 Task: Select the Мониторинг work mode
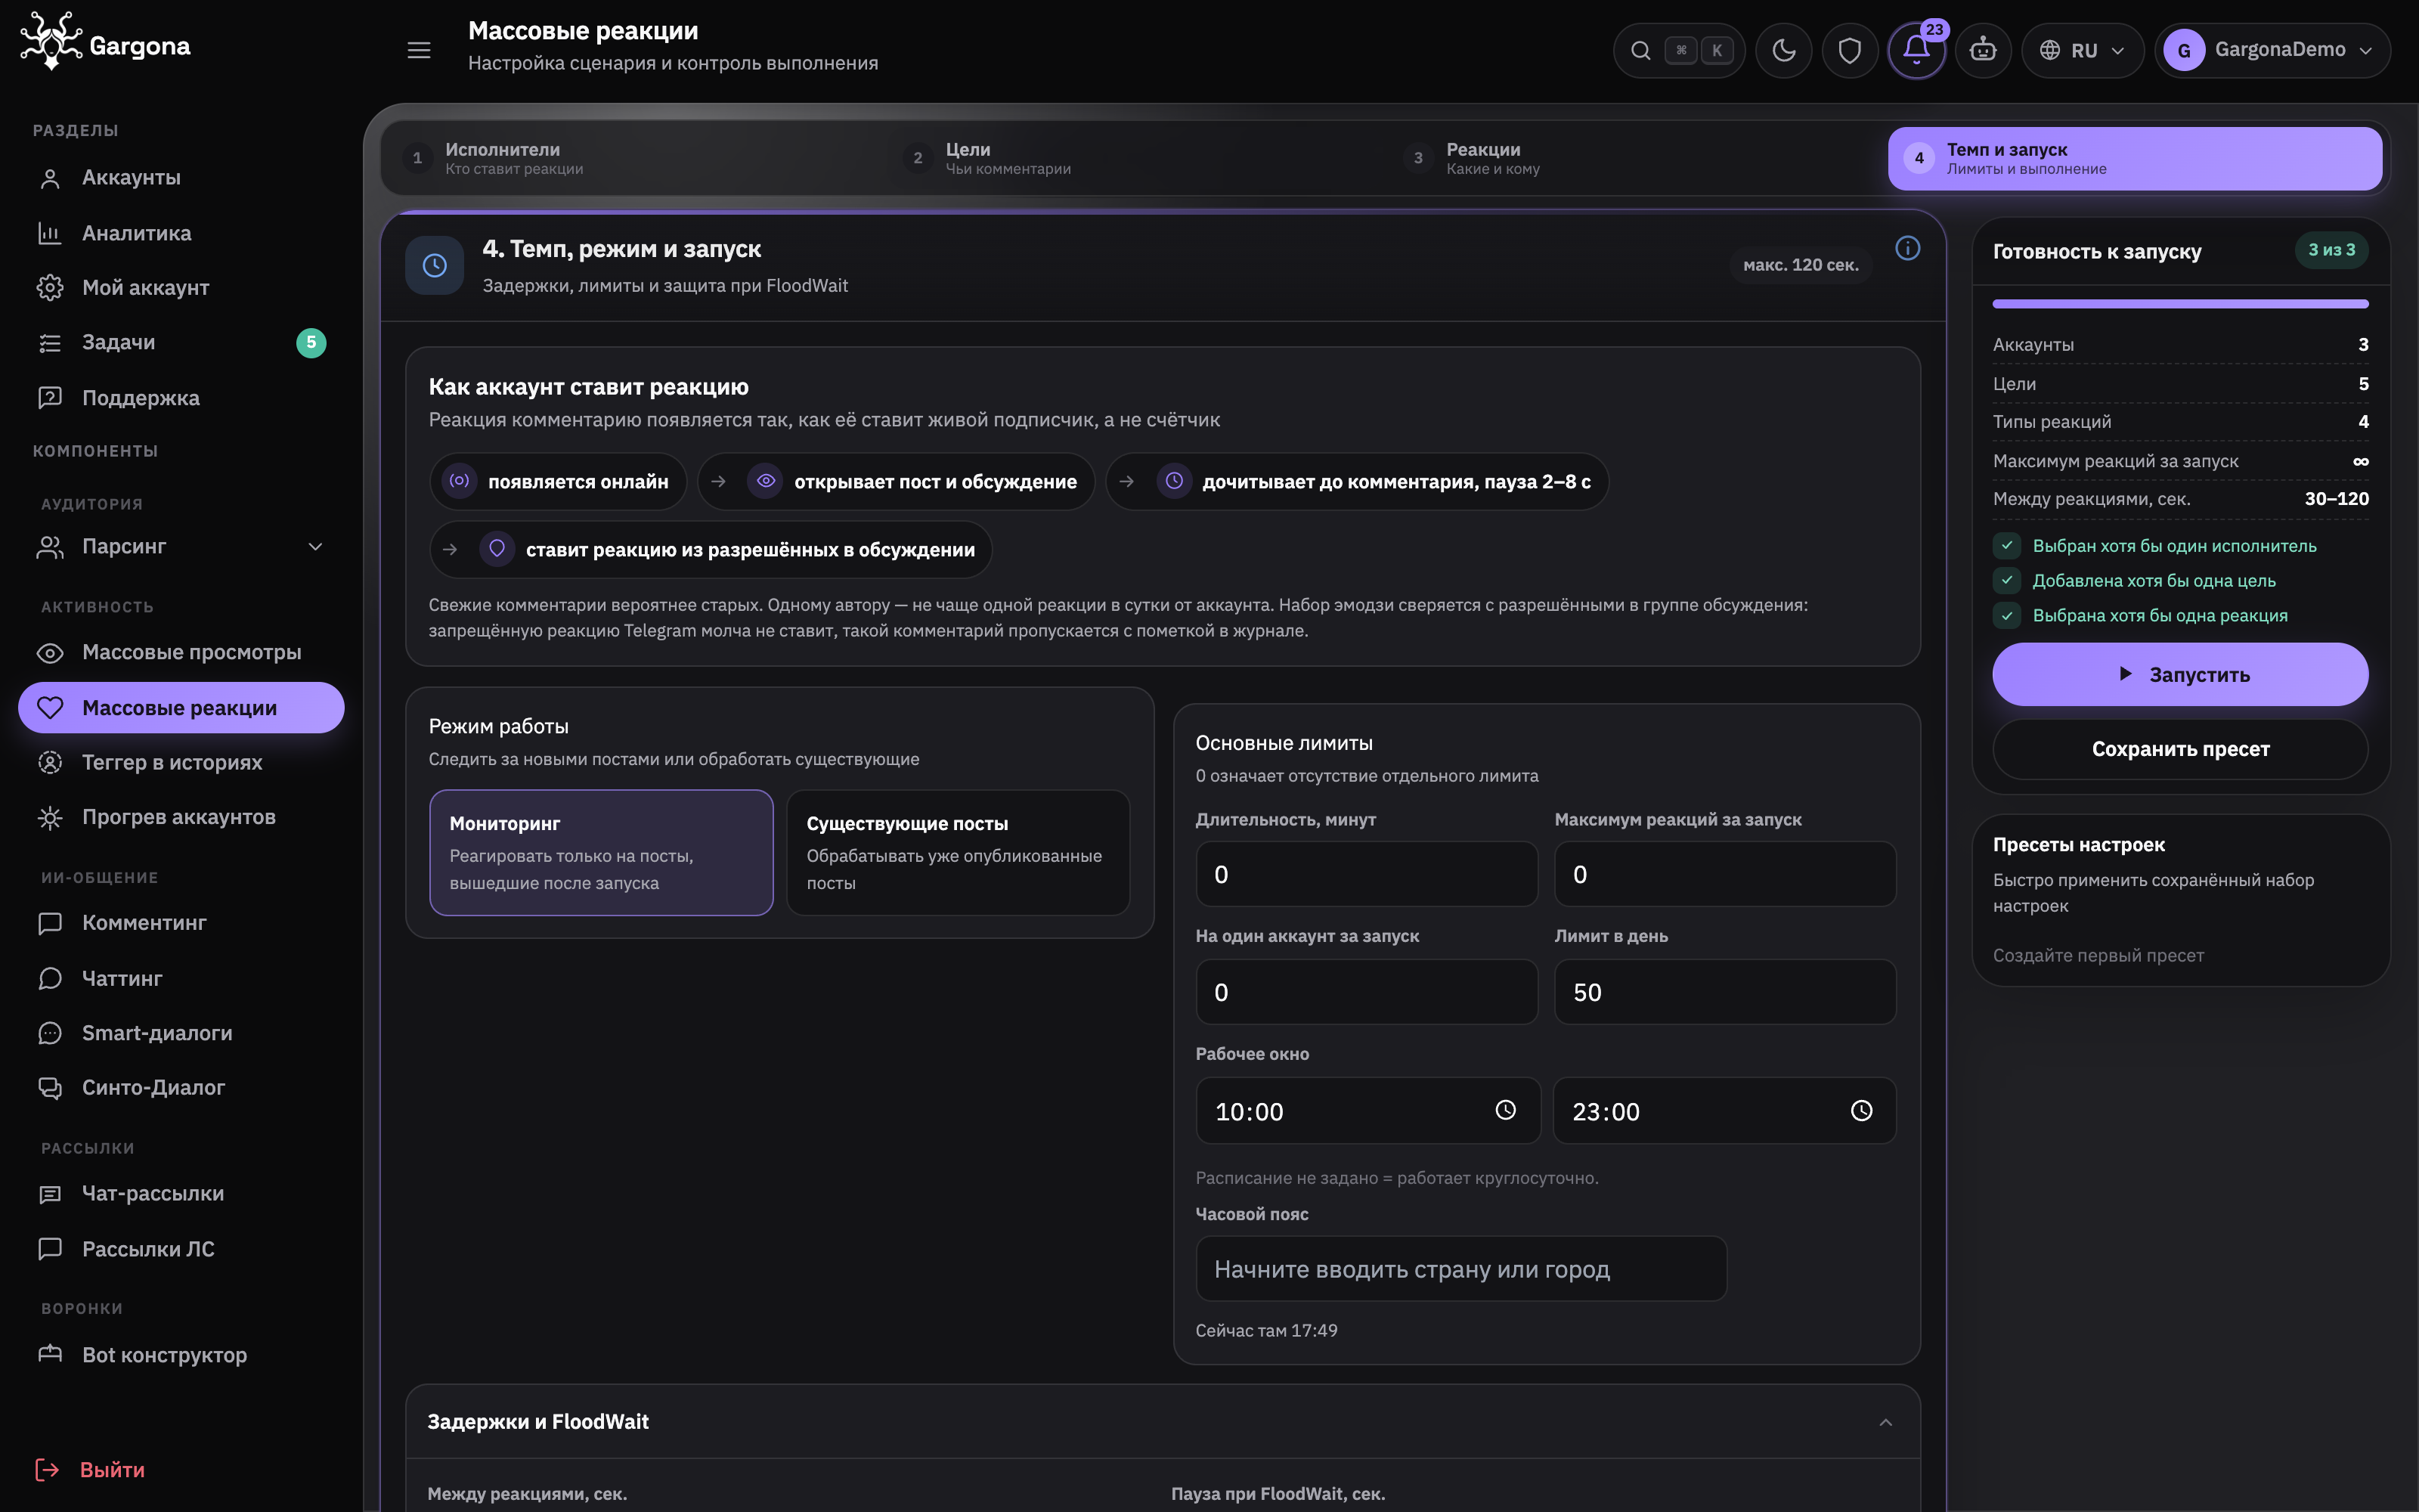point(601,853)
